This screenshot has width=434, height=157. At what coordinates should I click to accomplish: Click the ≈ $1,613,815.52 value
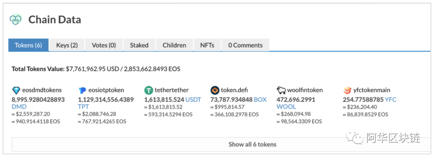(163, 107)
